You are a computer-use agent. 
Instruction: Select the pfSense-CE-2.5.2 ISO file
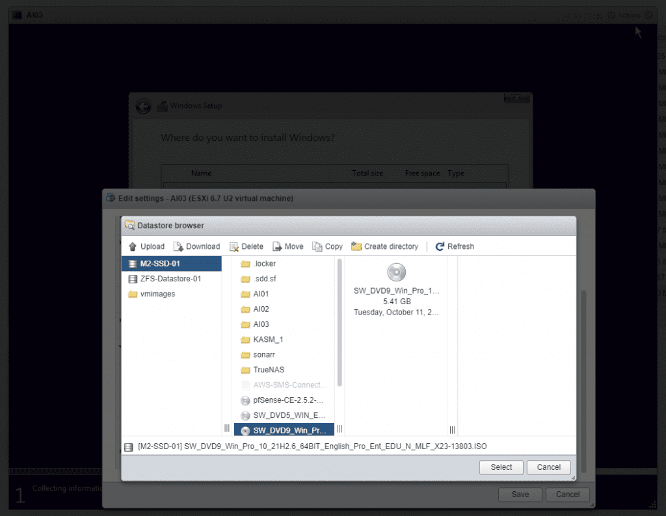click(x=284, y=400)
